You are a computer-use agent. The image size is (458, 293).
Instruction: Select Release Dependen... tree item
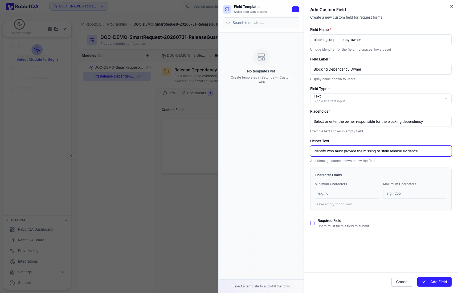pos(117,76)
